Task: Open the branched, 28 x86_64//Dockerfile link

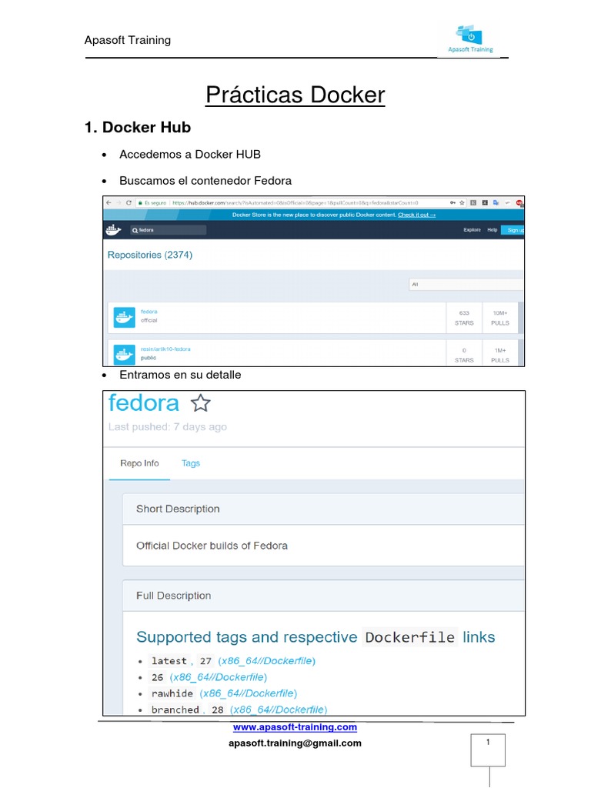Action: pyautogui.click(x=279, y=710)
